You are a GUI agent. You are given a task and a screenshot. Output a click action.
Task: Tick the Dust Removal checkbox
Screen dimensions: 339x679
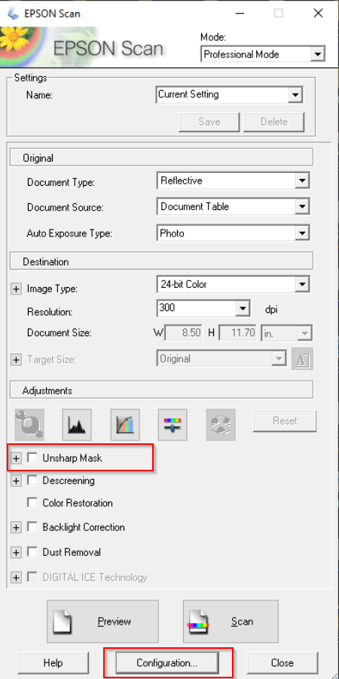(x=32, y=552)
